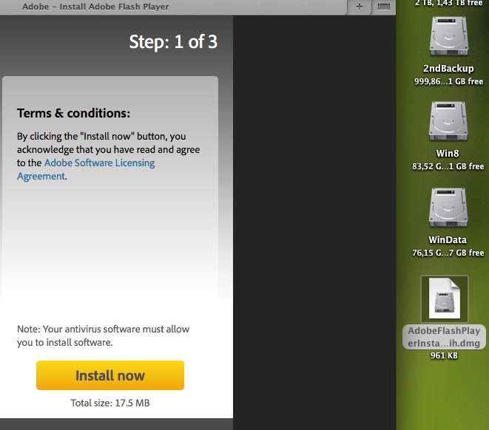Select the Win8 drive icon

coord(448,122)
